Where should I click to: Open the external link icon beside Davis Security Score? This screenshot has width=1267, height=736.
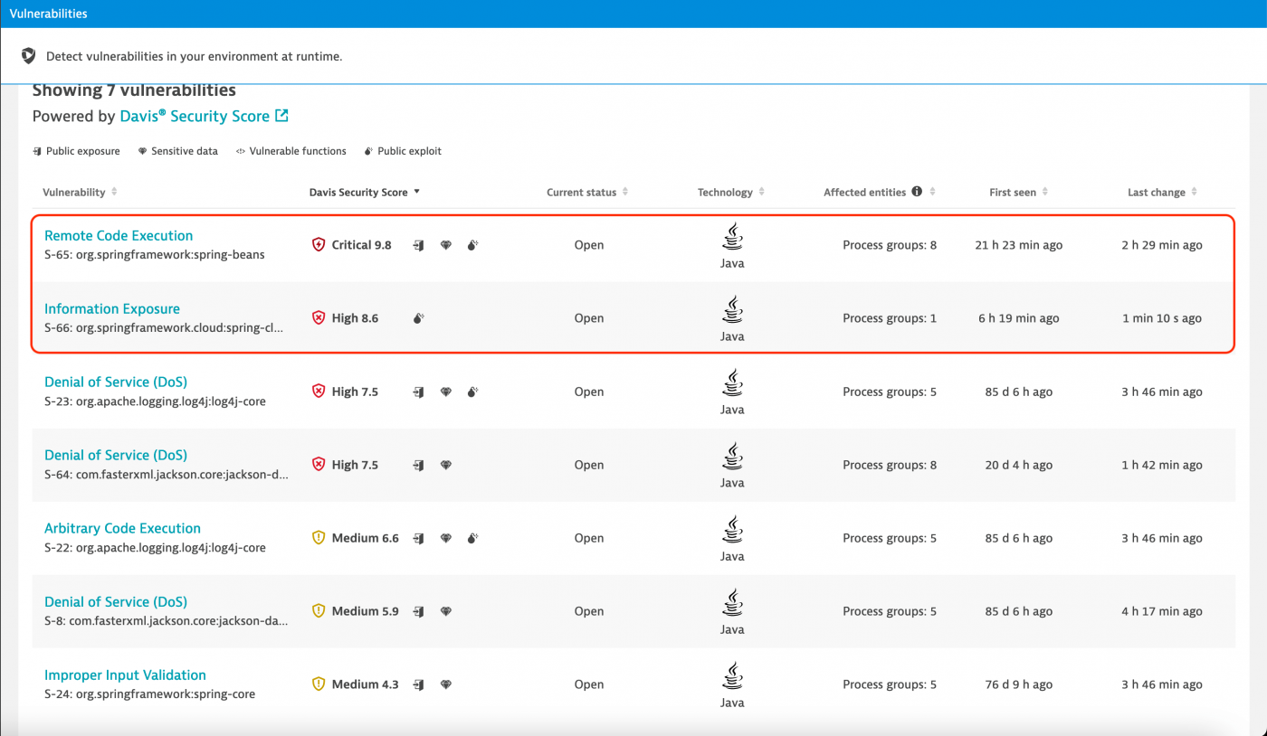coord(281,116)
